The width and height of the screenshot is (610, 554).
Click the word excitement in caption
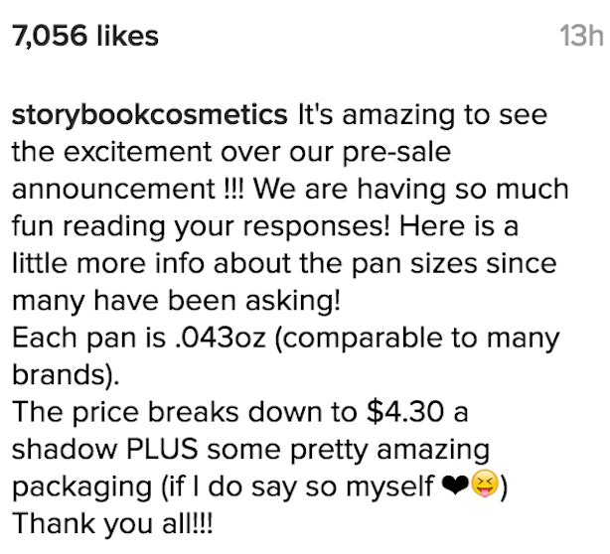(x=138, y=152)
